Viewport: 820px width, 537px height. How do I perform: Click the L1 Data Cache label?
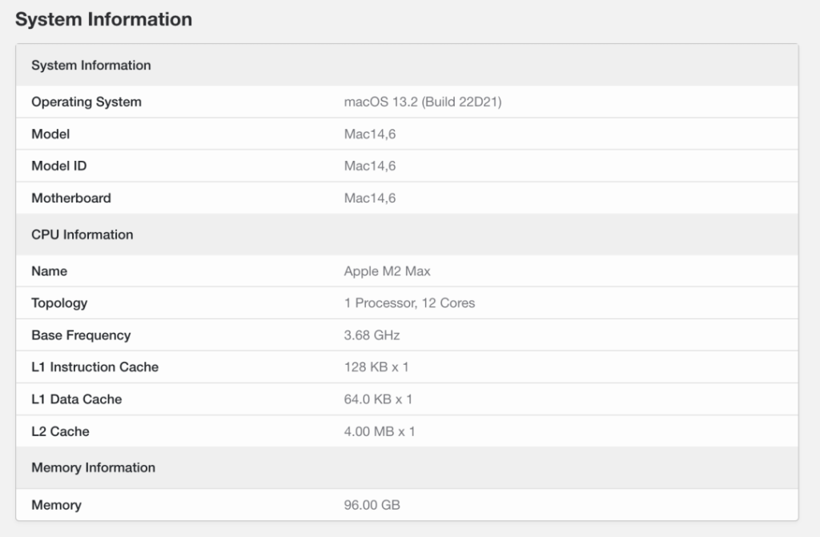tap(76, 399)
